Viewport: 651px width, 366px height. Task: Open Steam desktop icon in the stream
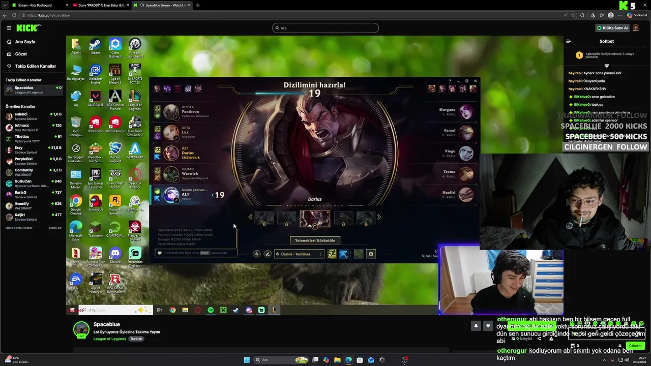95,46
